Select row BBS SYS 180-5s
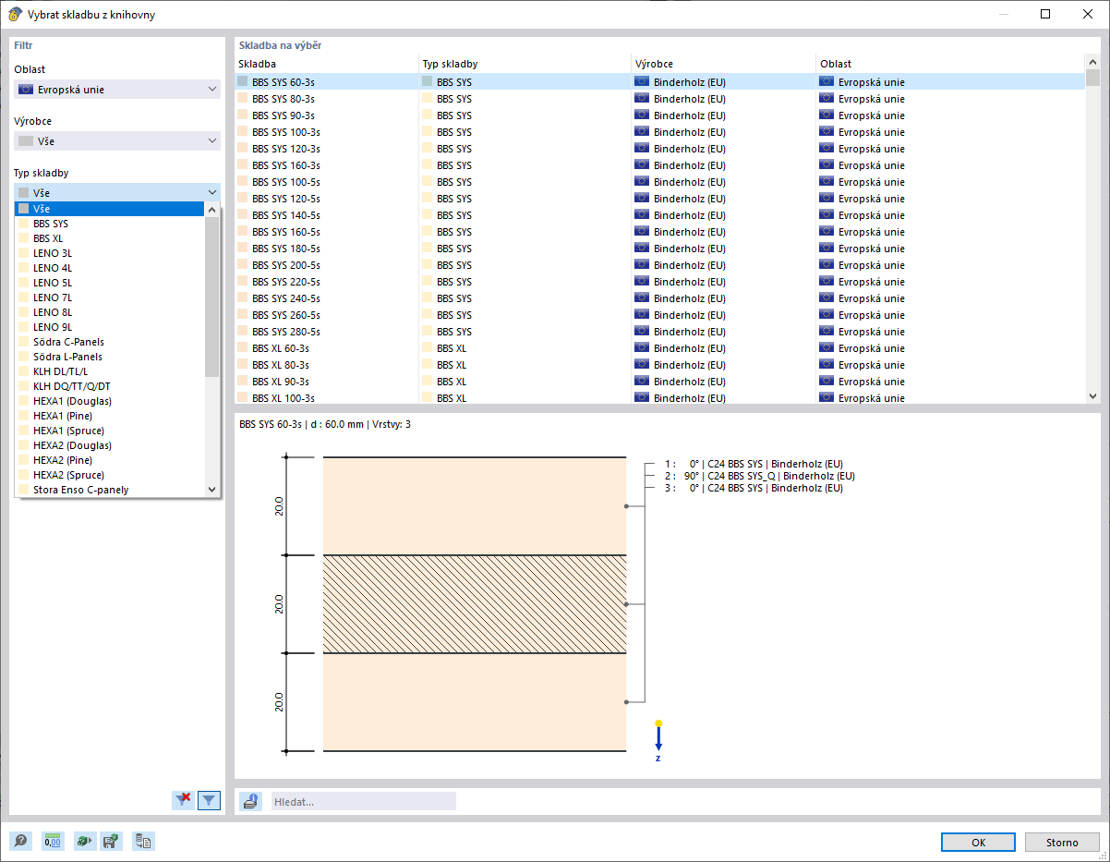Screen dimensions: 1110x862 click(x=659, y=249)
